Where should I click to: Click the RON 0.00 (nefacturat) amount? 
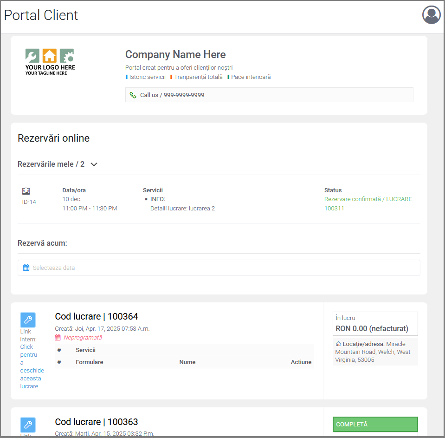(372, 328)
